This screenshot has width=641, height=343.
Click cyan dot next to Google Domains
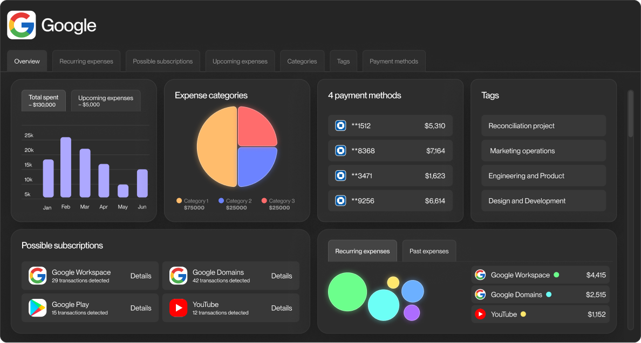click(549, 295)
